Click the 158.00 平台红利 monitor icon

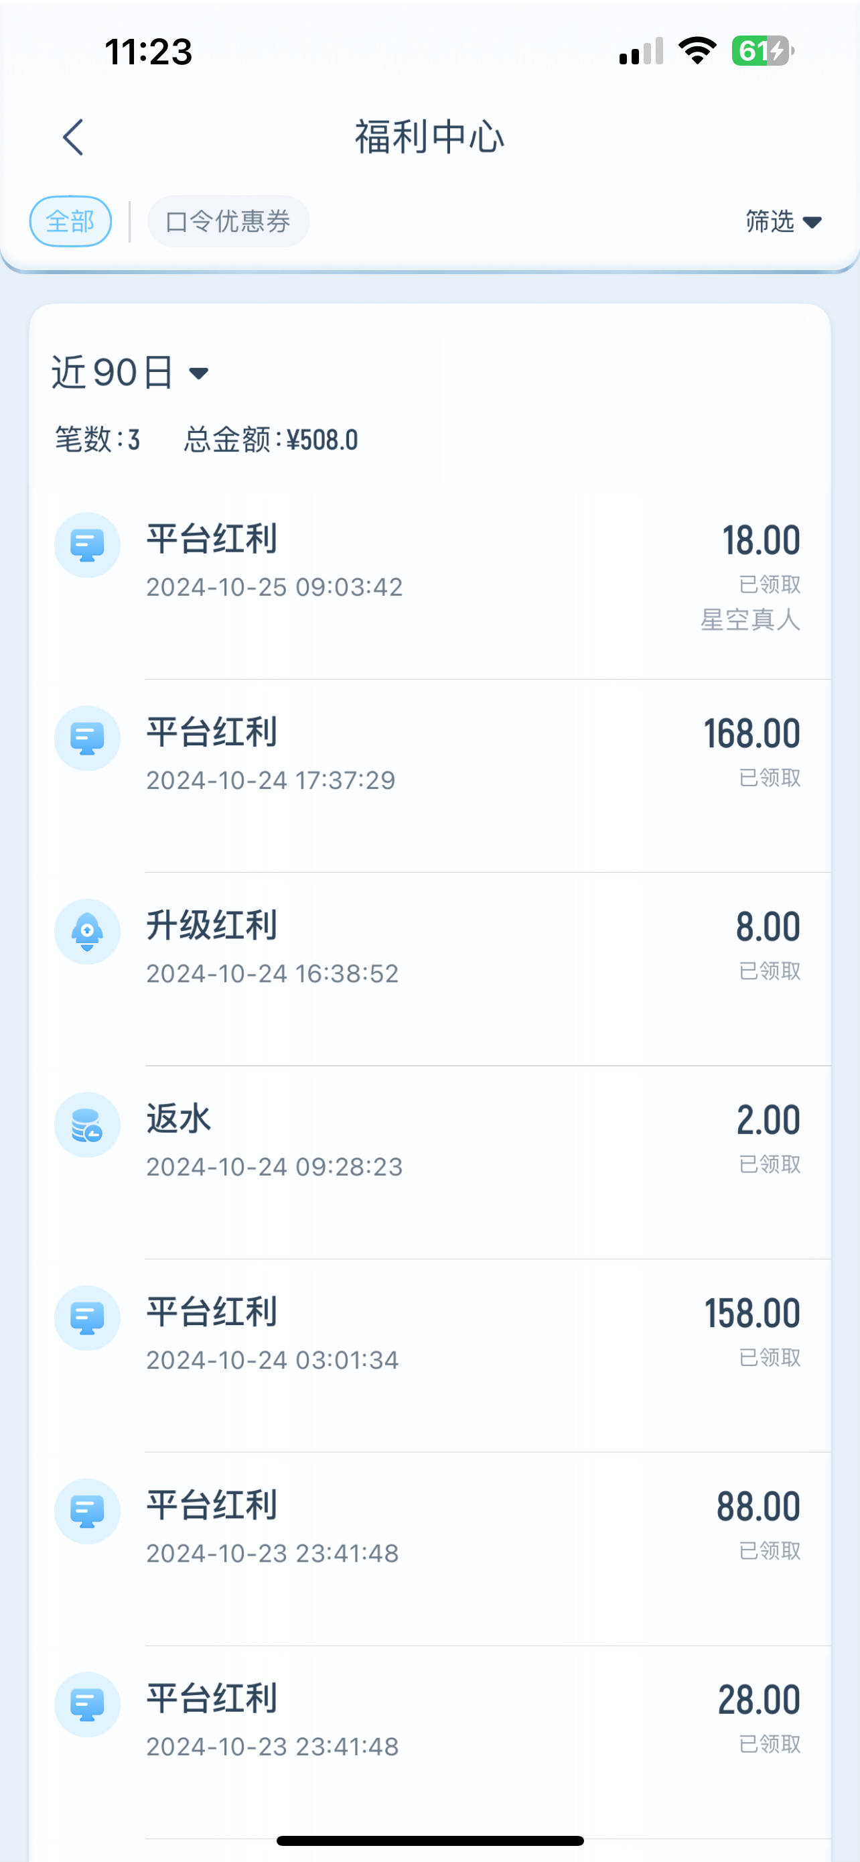tap(86, 1318)
